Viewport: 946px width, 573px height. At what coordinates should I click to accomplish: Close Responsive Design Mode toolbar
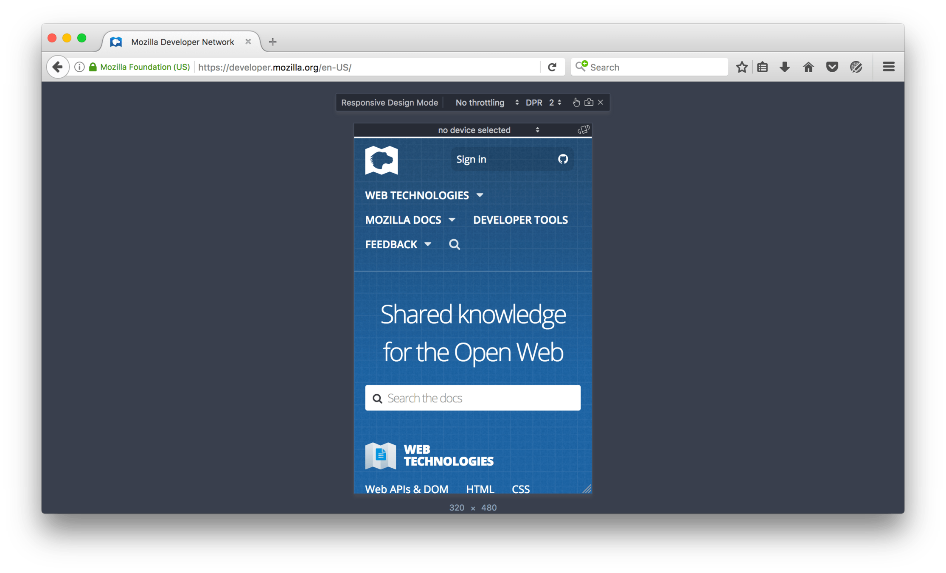click(601, 102)
